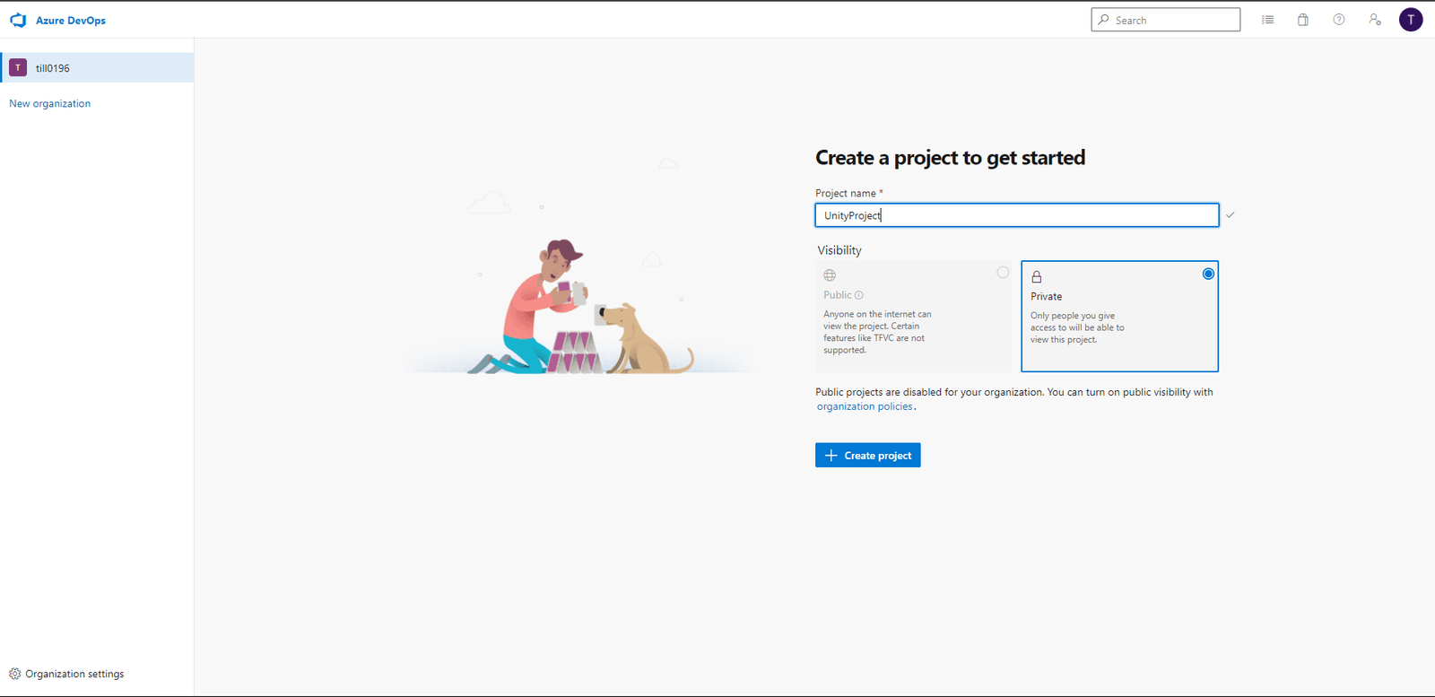Click the magnifier icon in Search box
This screenshot has width=1435, height=697.
tap(1104, 20)
